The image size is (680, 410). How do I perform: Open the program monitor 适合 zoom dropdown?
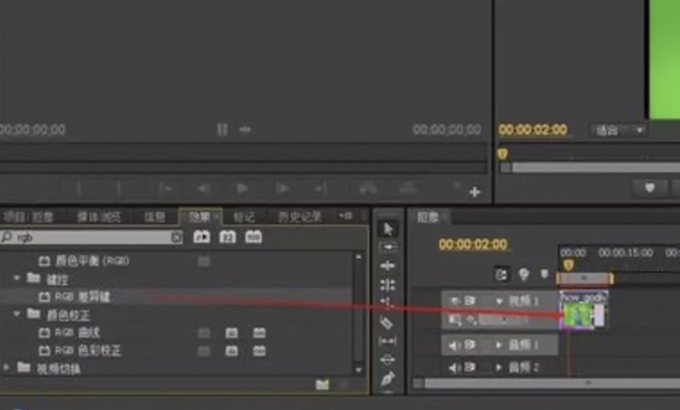(x=619, y=130)
